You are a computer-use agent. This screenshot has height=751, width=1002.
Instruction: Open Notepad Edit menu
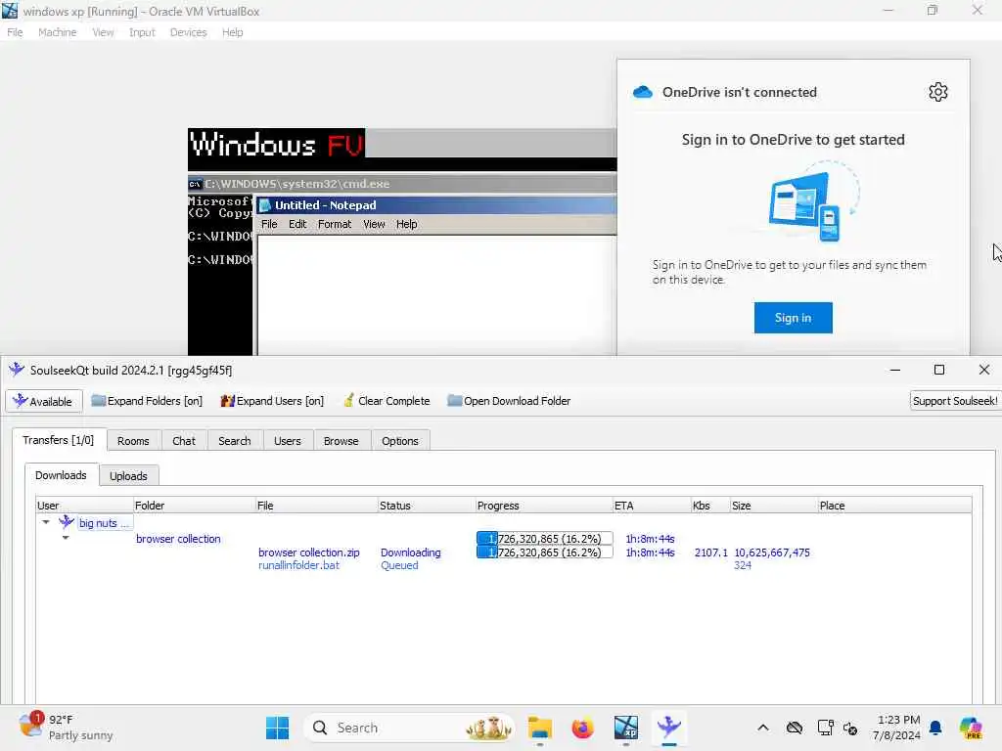click(x=297, y=224)
